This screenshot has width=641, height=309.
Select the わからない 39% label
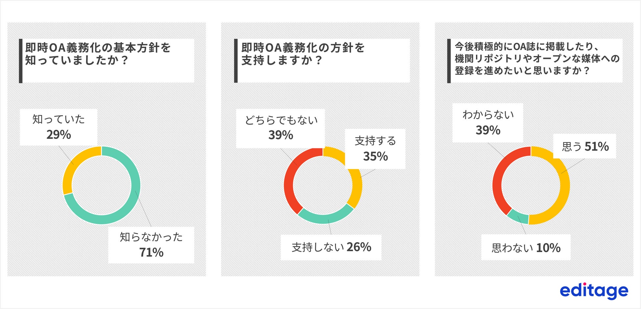488,122
